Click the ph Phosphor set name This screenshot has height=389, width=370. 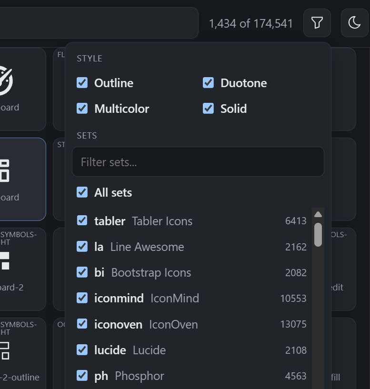pos(129,376)
